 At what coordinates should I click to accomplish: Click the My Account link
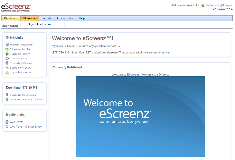coord(212,6)
